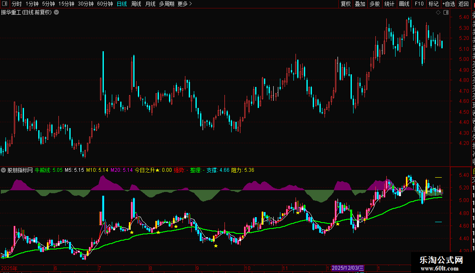Add stock with +自选 button
475x273 pixels.
click(449, 4)
